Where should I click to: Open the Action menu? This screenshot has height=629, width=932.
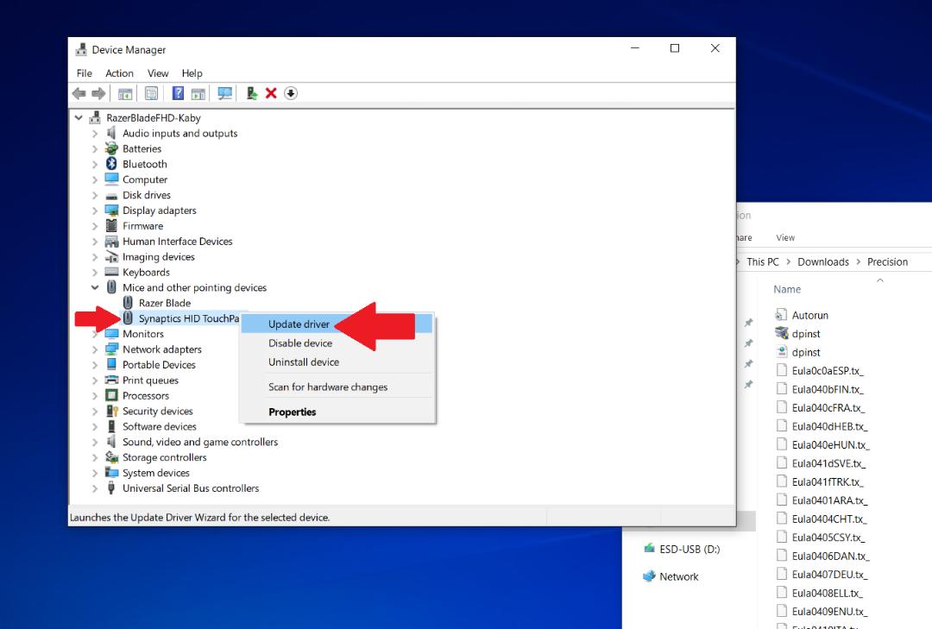pos(119,73)
